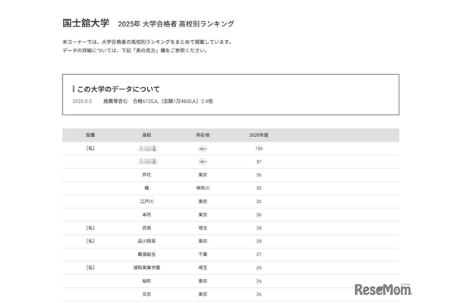This screenshot has width=463, height=303.
Task: Click the value 26 in the 文京 row
Action: (x=259, y=295)
